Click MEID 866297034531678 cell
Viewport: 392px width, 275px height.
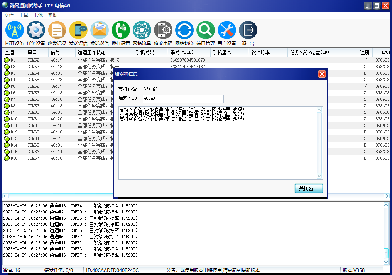188,60
